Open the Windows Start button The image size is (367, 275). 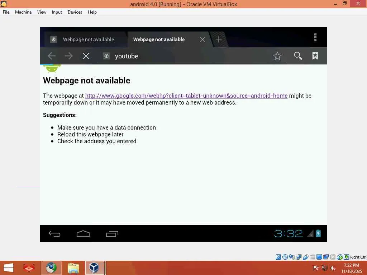(x=9, y=268)
